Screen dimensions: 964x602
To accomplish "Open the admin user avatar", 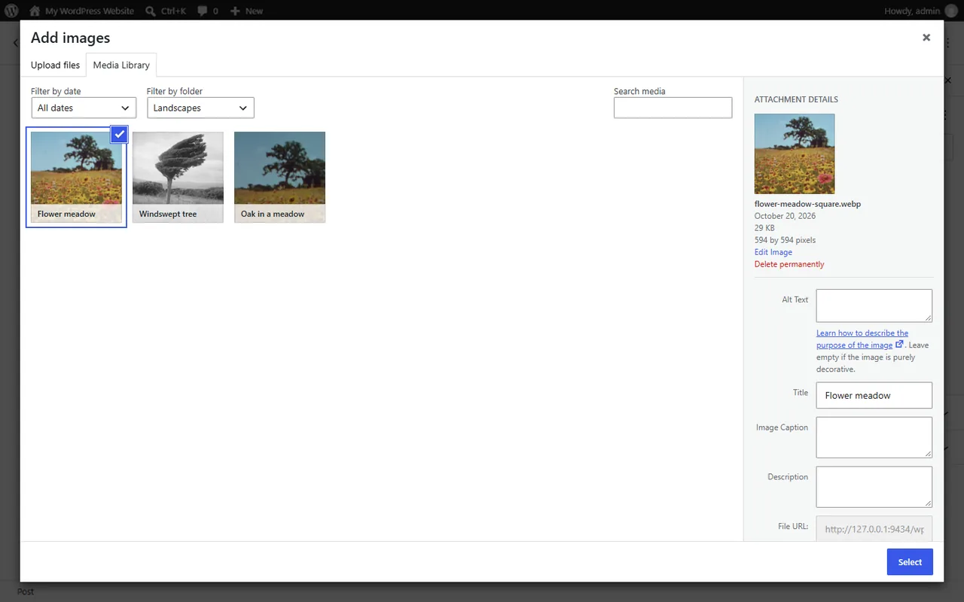I will point(951,11).
